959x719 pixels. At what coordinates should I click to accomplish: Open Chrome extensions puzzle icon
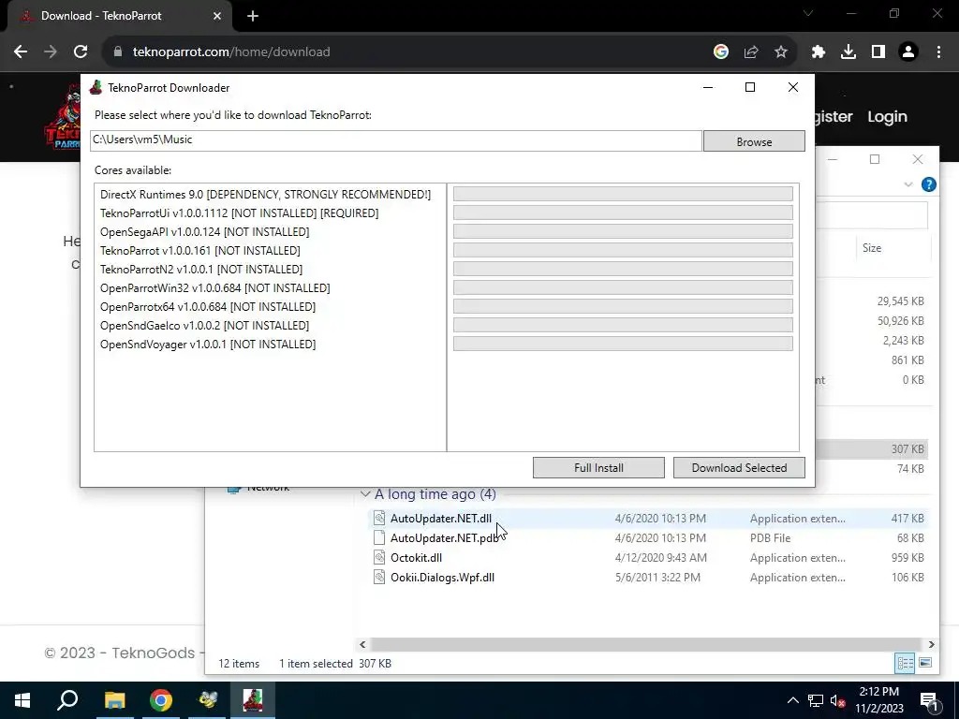pos(819,52)
